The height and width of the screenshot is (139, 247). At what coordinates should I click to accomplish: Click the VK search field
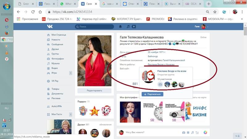(x=94, y=27)
